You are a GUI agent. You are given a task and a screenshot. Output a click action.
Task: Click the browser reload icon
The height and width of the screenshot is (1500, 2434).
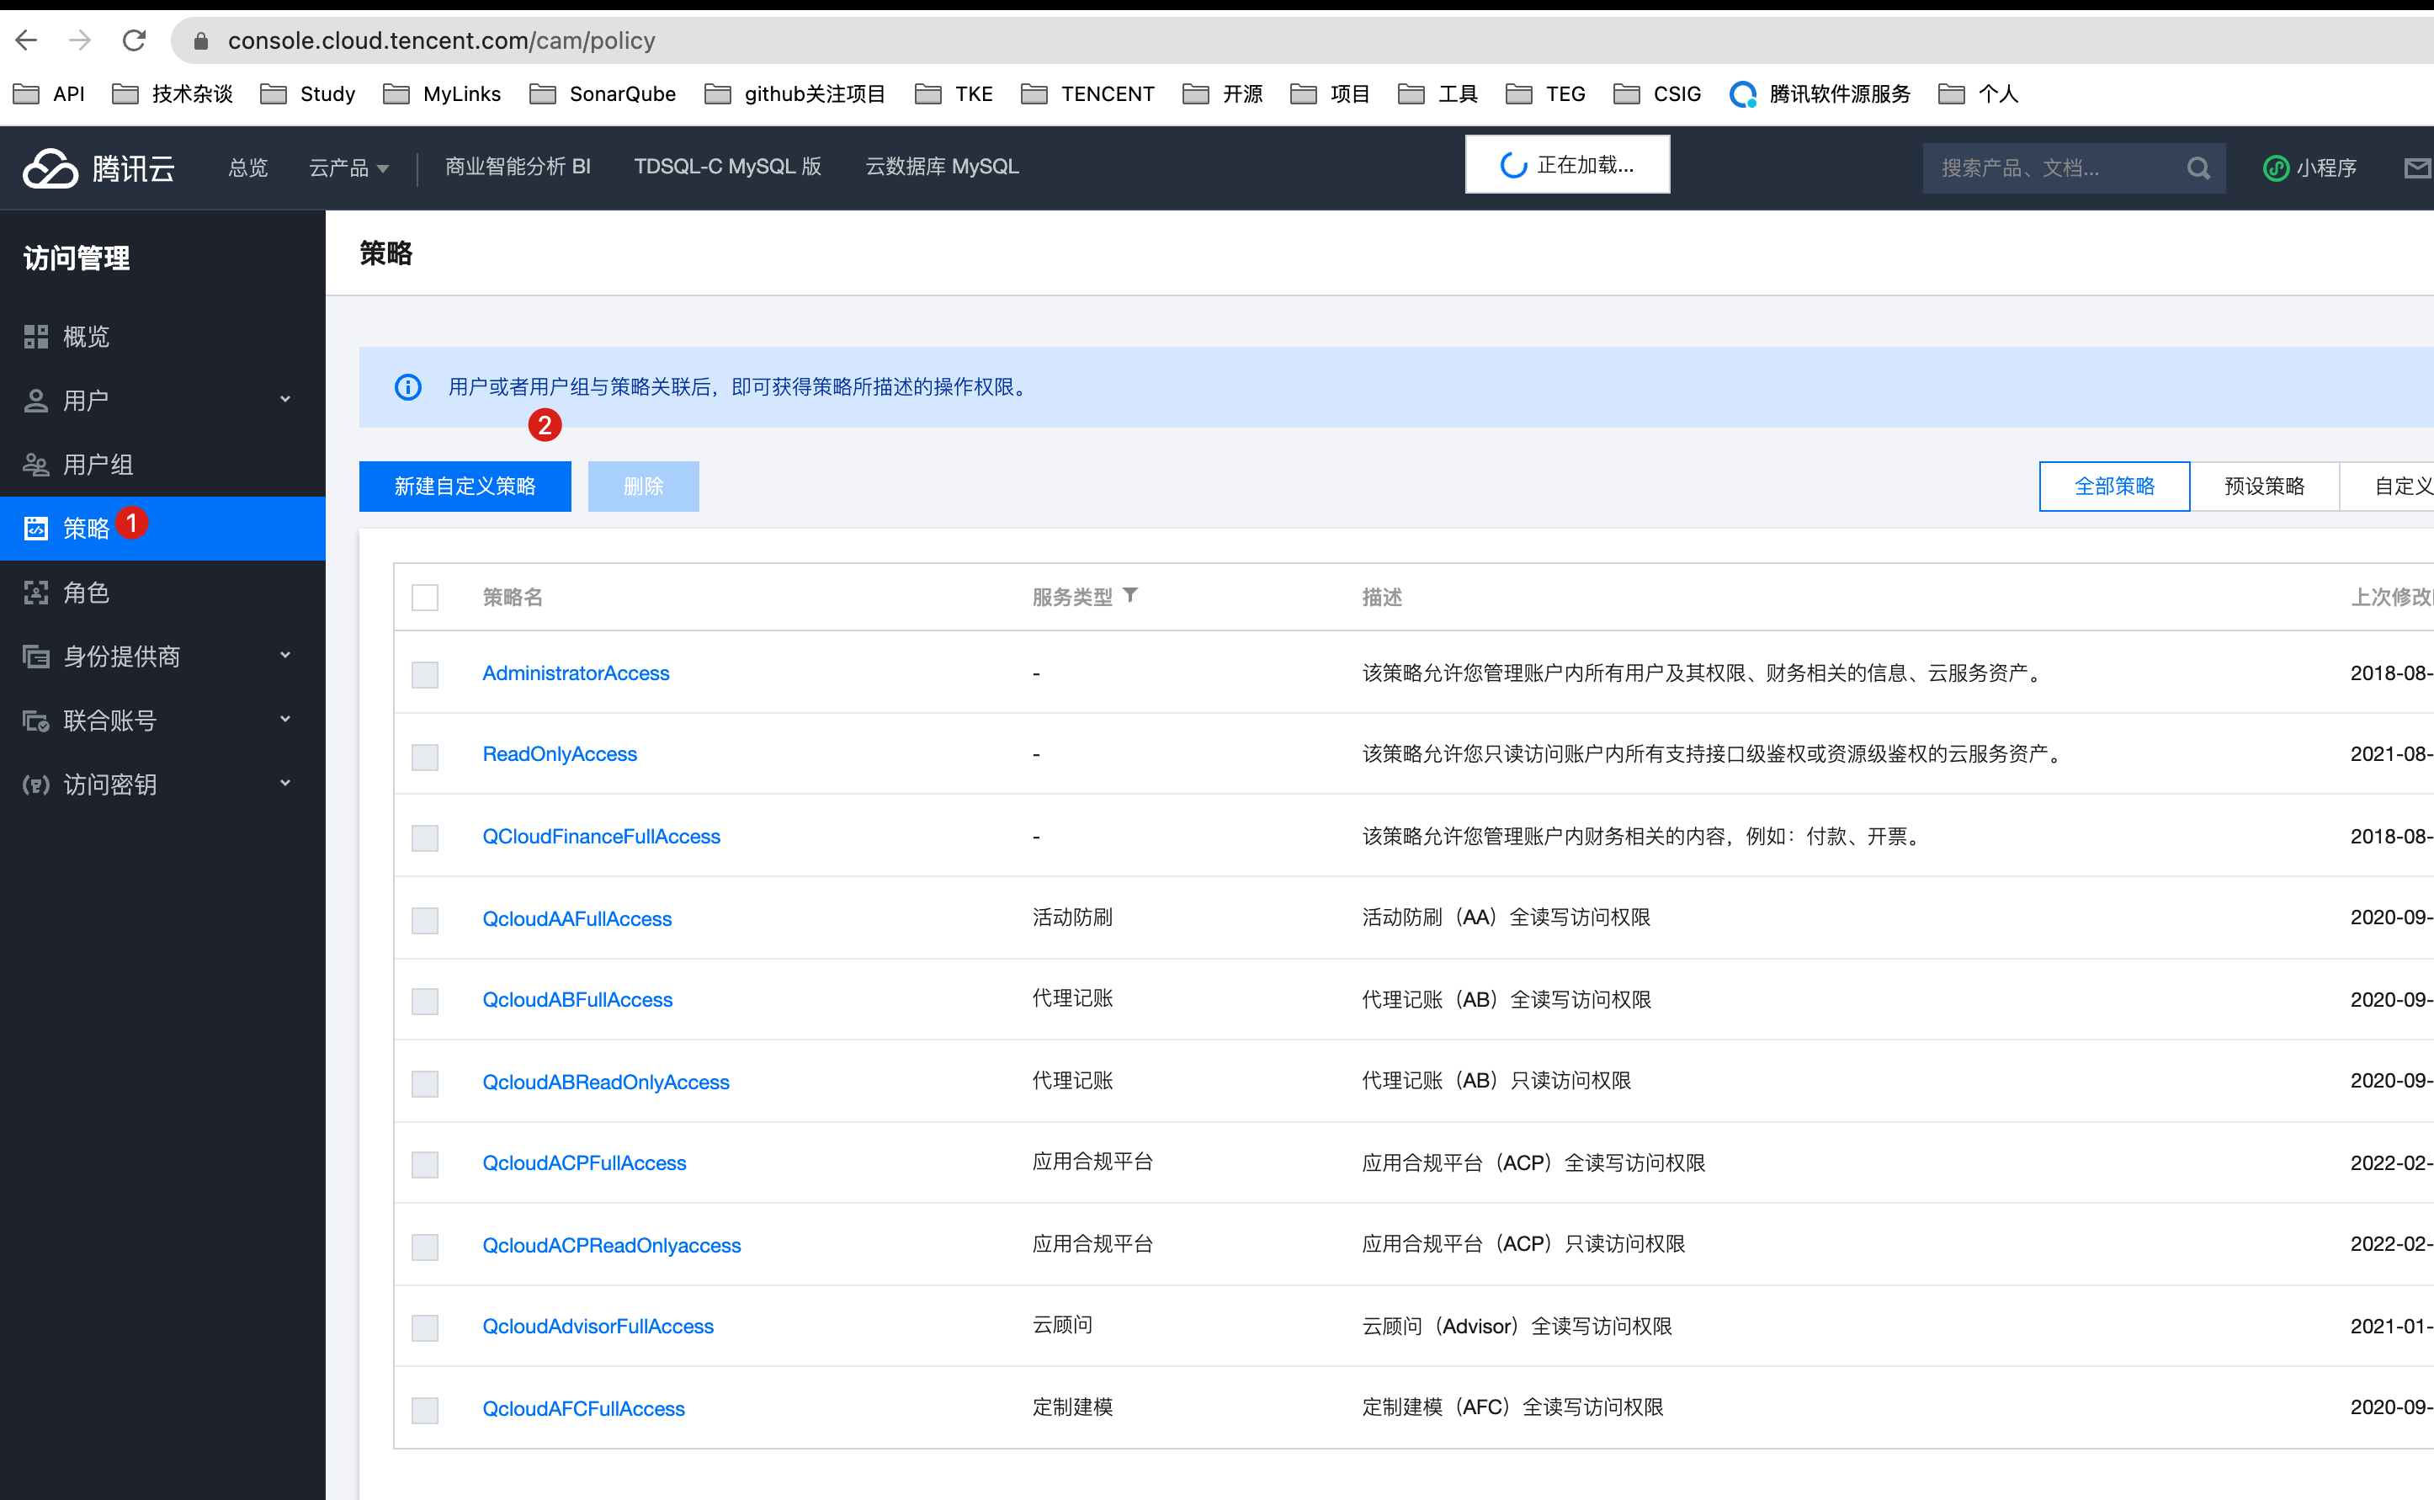[135, 40]
